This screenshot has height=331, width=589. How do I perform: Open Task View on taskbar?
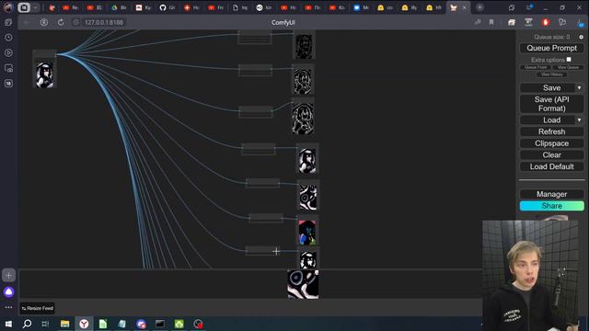[x=45, y=324]
